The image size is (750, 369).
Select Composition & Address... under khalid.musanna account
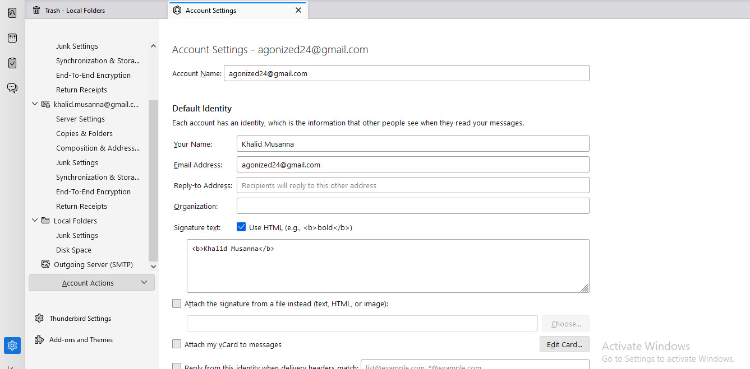tap(98, 148)
